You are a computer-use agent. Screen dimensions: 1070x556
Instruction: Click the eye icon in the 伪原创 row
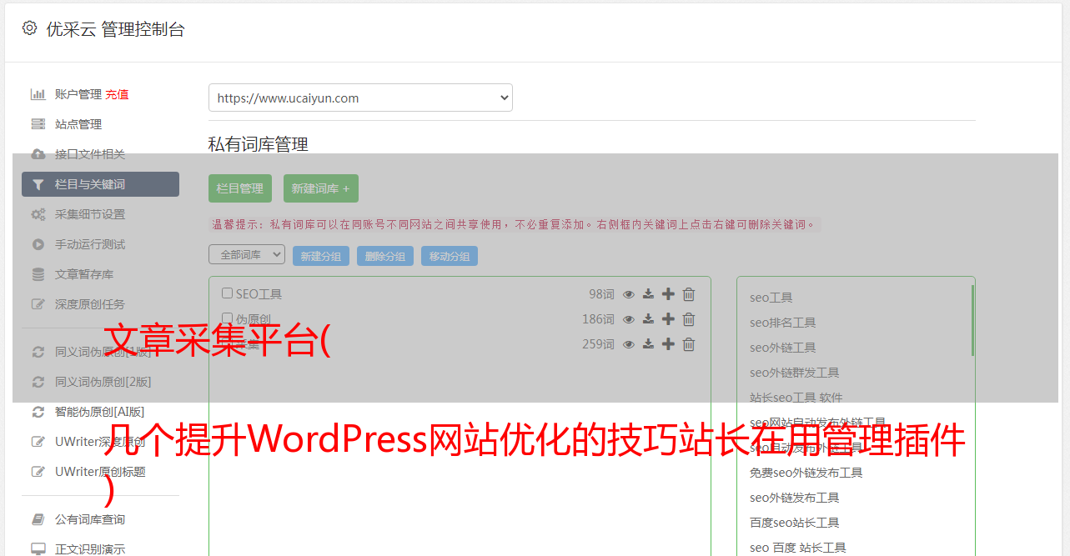pos(629,319)
